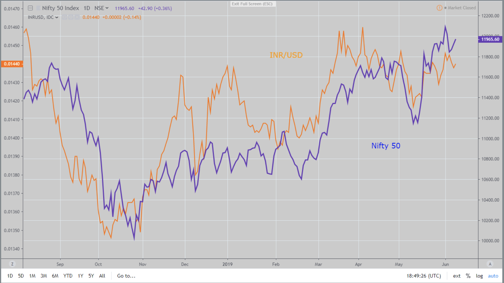The width and height of the screenshot is (504, 283).
Task: Open INRUSD settings gear icon
Action: [x=71, y=17]
